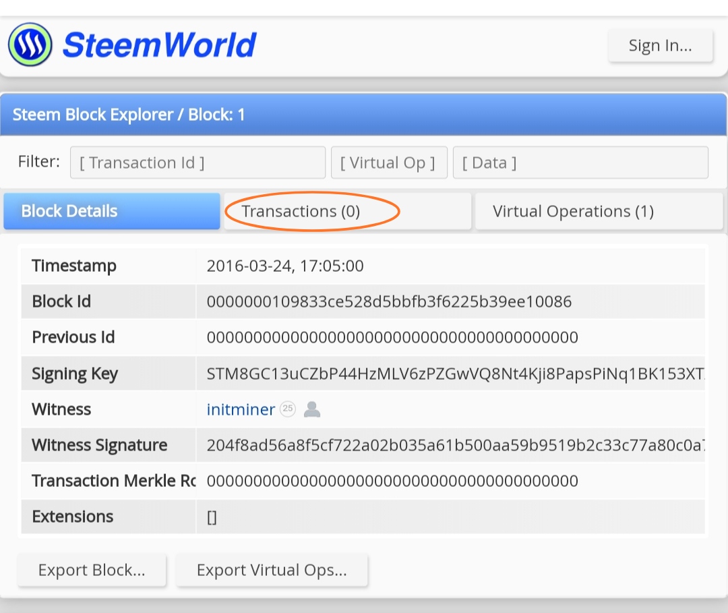Image resolution: width=728 pixels, height=613 pixels.
Task: Click the SteemWorld title text
Action: [x=159, y=45]
